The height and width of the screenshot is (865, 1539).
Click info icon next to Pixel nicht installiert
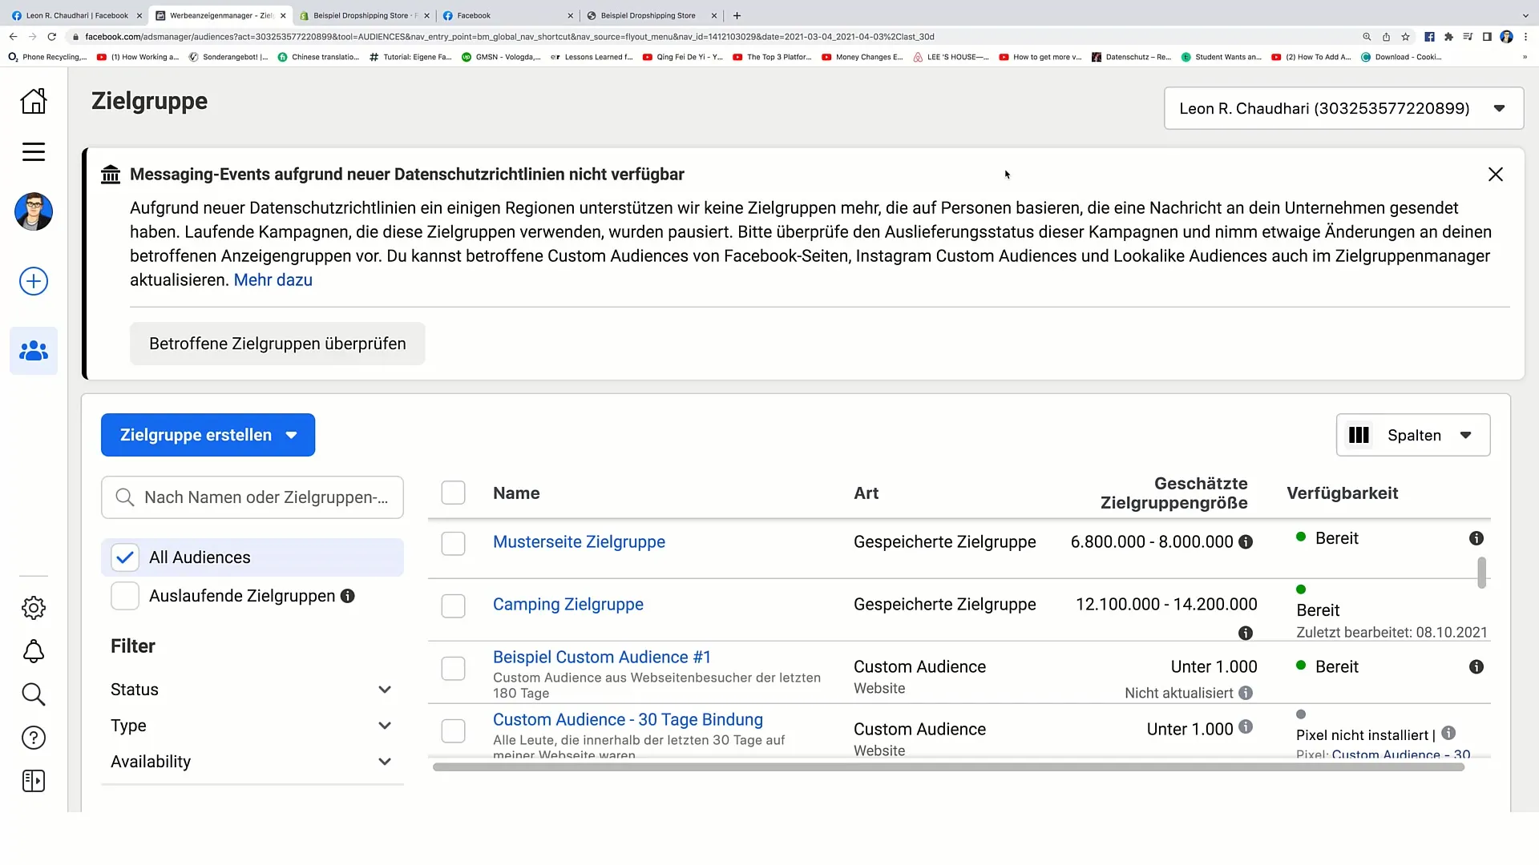[1448, 733]
